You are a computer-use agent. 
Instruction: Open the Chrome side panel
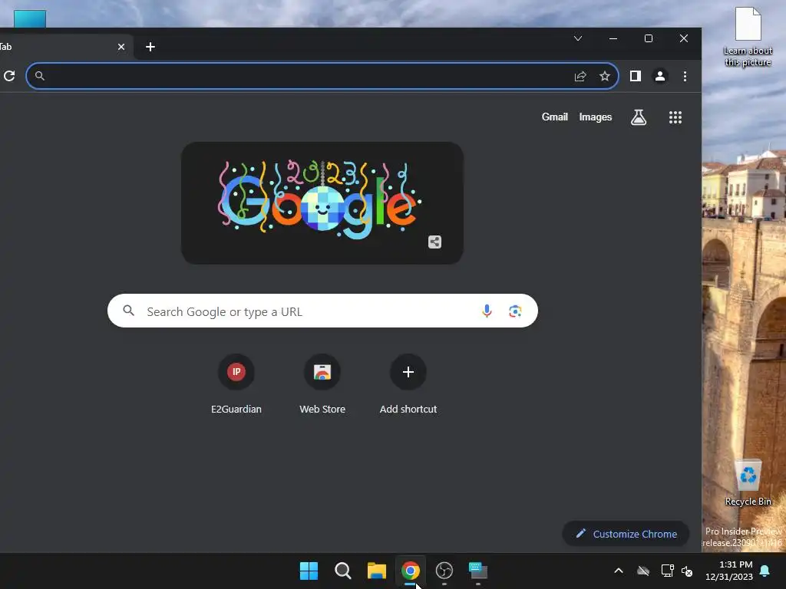click(x=636, y=76)
